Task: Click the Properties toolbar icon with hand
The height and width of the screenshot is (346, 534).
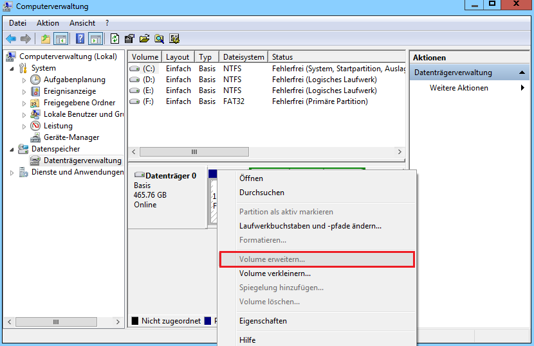Action: pos(129,39)
